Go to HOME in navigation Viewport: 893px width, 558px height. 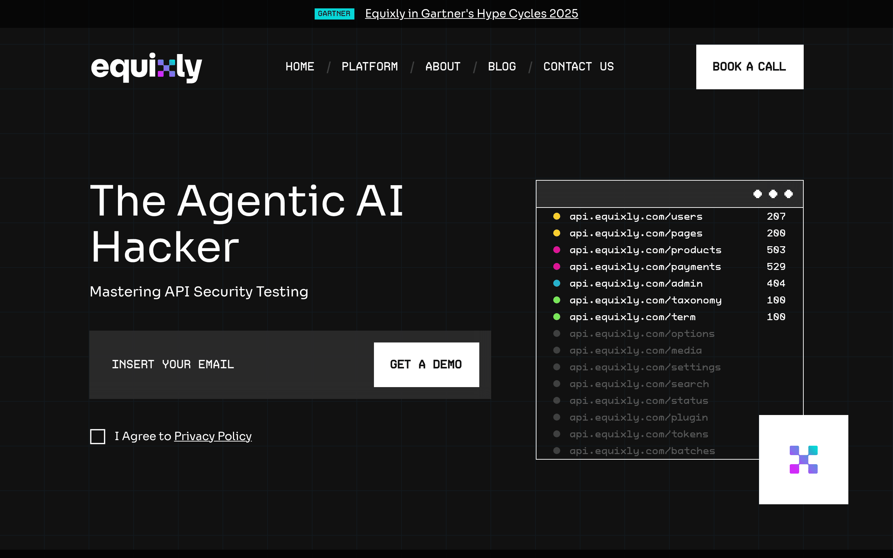[300, 67]
